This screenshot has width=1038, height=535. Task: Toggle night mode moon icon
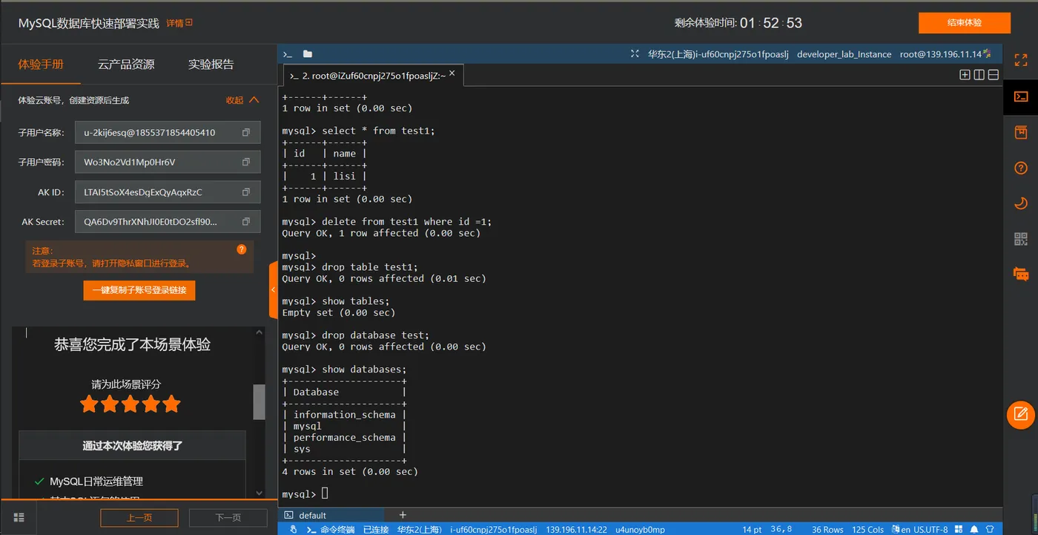(x=1021, y=203)
